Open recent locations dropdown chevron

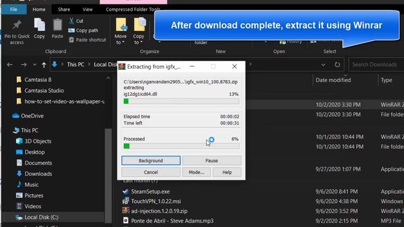pyautogui.click(x=35, y=64)
